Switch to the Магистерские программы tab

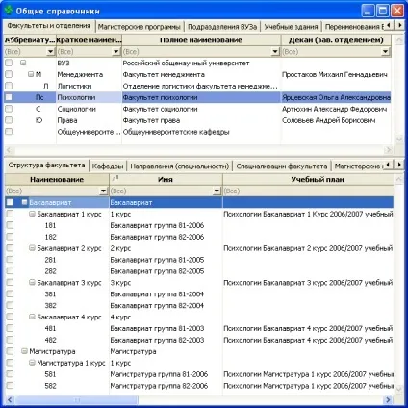click(140, 27)
